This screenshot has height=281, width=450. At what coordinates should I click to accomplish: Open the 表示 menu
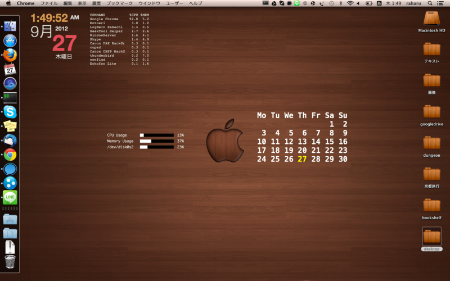click(x=82, y=3)
